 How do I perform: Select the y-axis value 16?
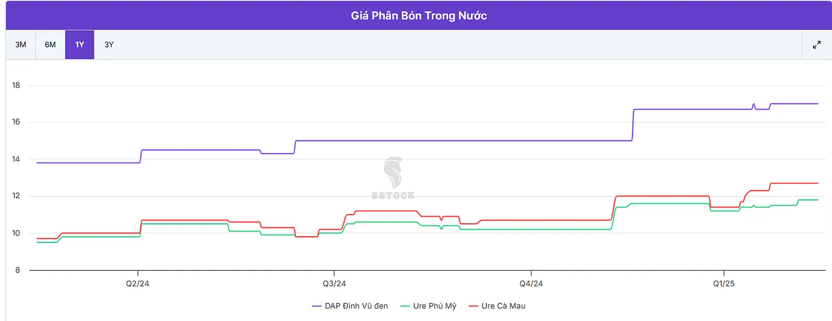pos(16,122)
